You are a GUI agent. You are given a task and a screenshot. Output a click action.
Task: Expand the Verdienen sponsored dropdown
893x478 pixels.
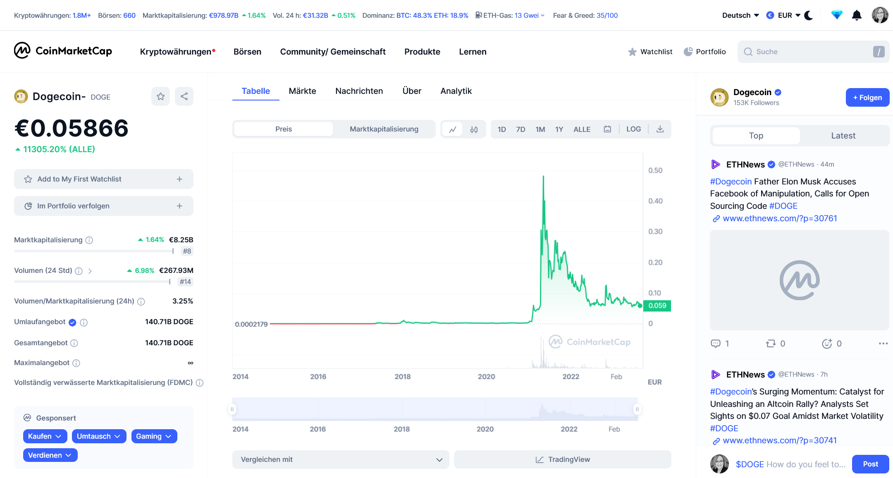pyautogui.click(x=50, y=455)
